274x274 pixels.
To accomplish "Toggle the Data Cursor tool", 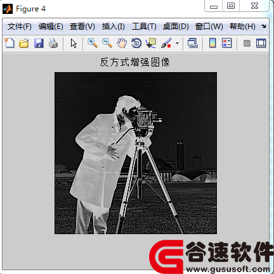I will tap(151, 43).
